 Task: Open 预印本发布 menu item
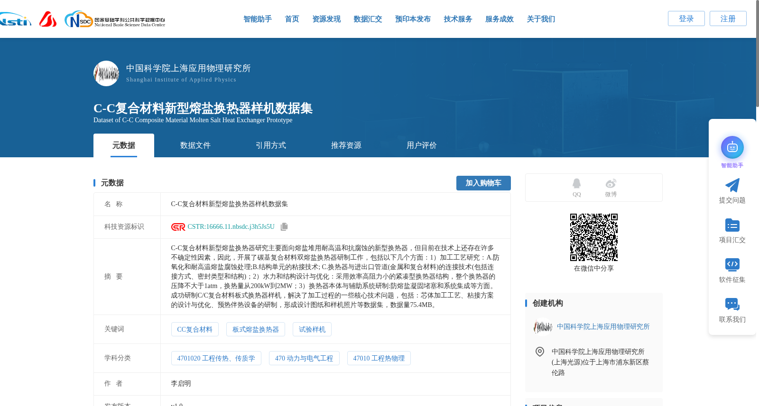coord(413,19)
